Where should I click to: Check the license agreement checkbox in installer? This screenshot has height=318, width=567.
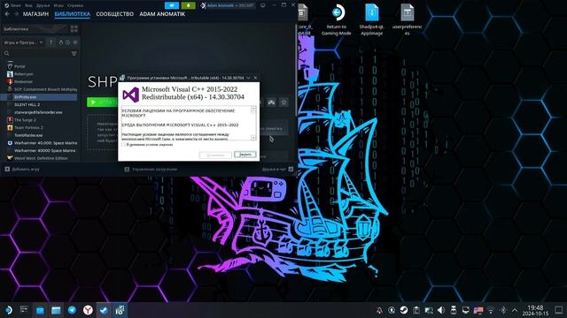(x=123, y=145)
